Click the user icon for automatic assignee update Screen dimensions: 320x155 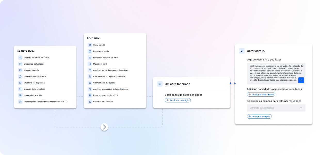coord(90,89)
